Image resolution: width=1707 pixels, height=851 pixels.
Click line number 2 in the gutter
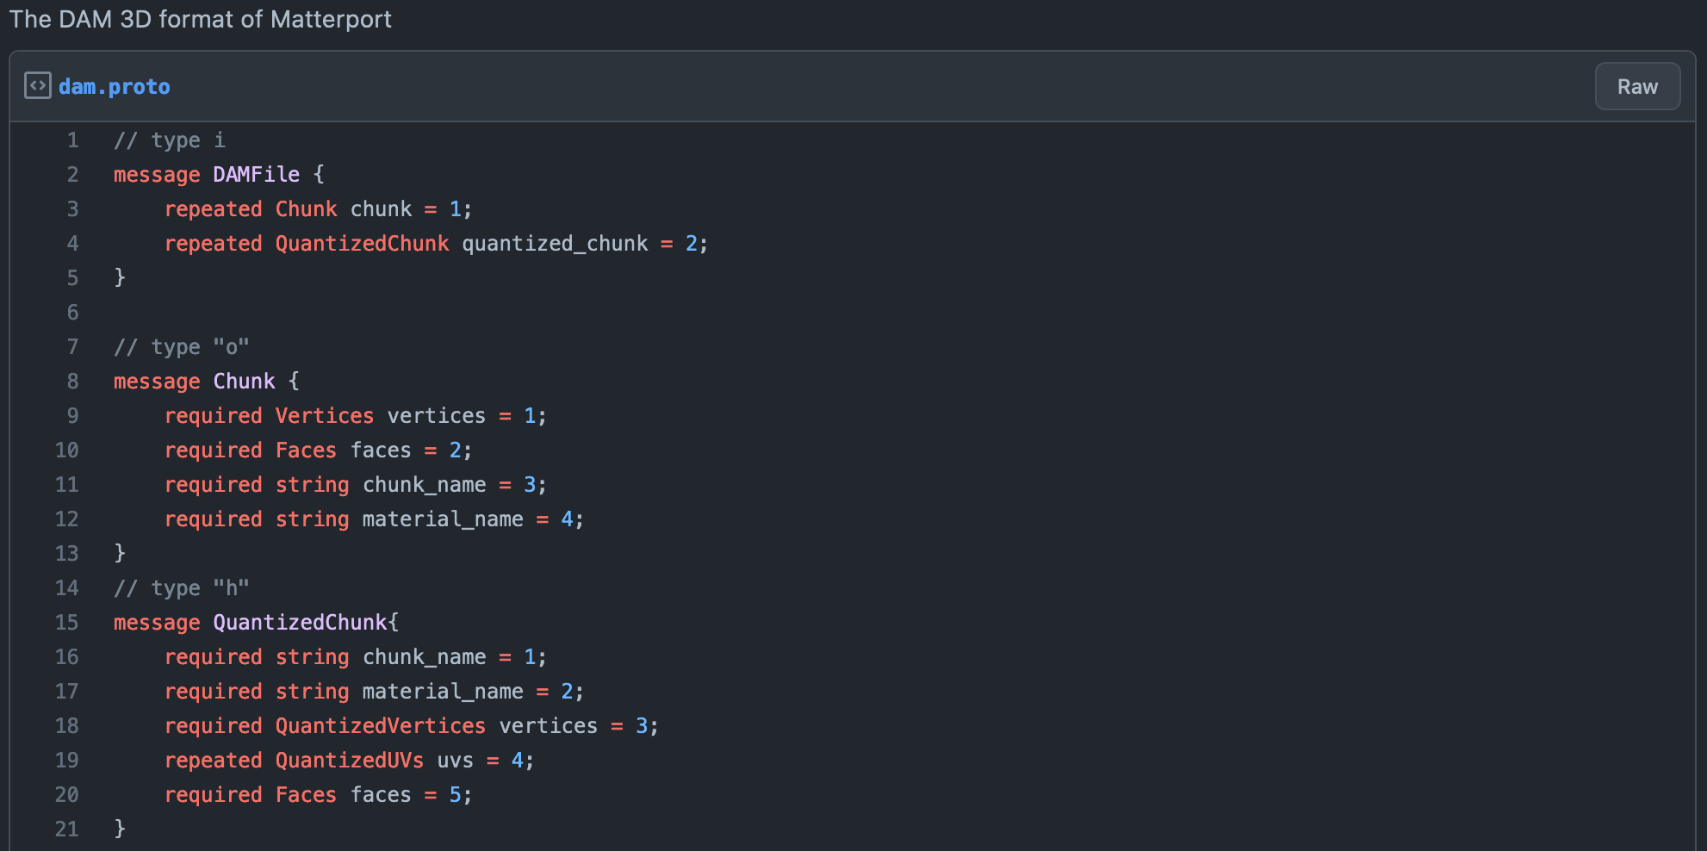coord(72,175)
